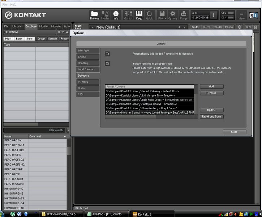Open the Quick load browser
262x217 pixels.
[149, 15]
